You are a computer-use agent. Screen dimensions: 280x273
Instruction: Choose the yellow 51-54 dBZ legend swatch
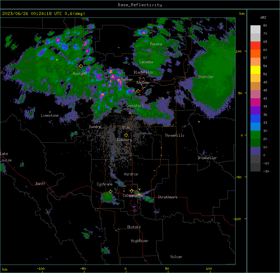[x=255, y=70]
